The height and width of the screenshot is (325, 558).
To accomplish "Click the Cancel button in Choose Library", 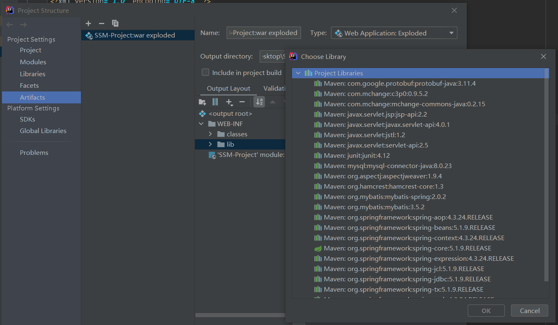I will 530,311.
